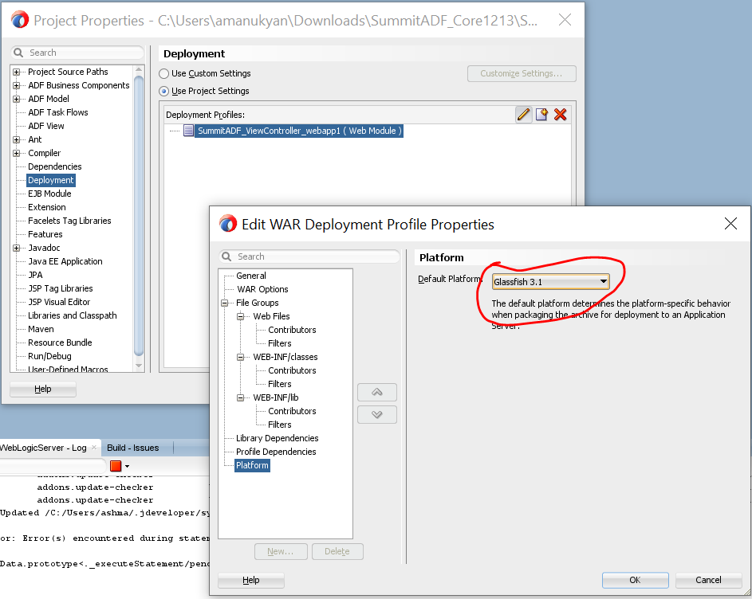Select Filters under WEB-INF/lib
The image size is (752, 599).
click(x=280, y=425)
